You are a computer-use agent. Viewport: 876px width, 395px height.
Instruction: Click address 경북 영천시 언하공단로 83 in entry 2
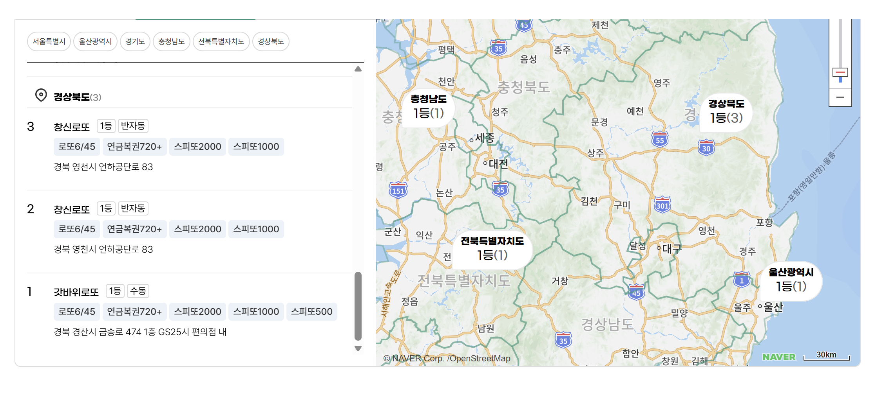(x=103, y=250)
